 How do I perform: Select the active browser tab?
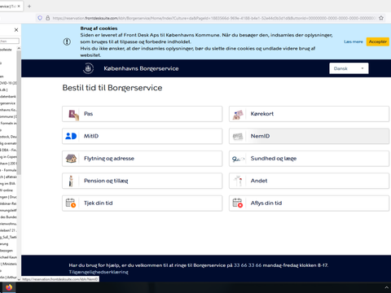point(11,7)
